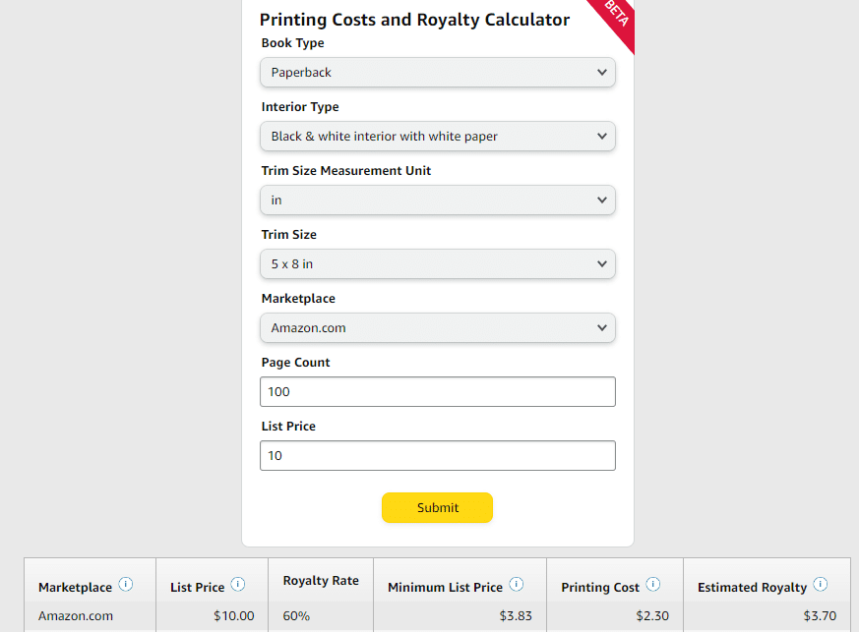Click the Printing Costs and Royalty Calculator heading
The image size is (859, 632).
pyautogui.click(x=414, y=20)
